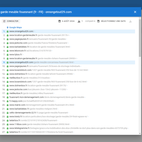Open fr.mappy.com poi result
Screen dimensions: 142x142
click(32, 101)
